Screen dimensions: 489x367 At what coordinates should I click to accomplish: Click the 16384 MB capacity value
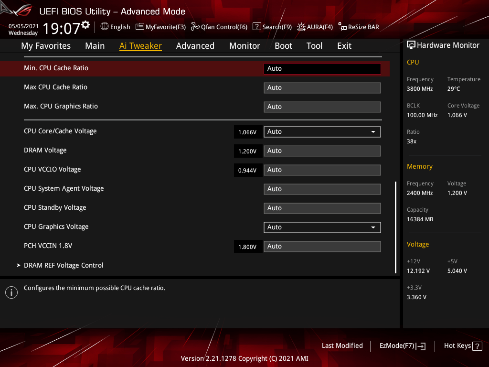(420, 219)
